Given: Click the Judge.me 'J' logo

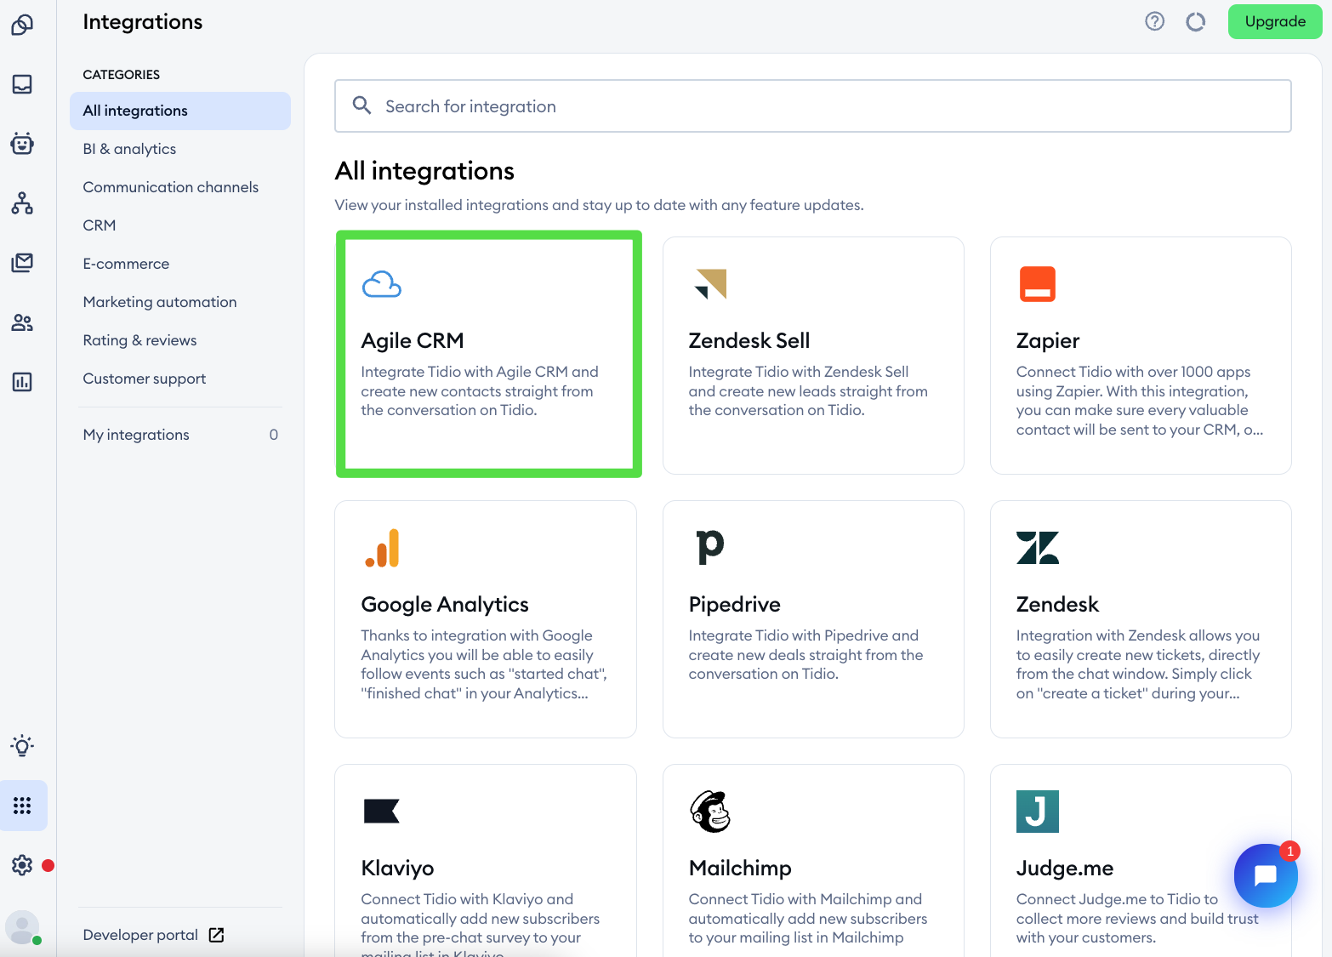Looking at the screenshot, I should tap(1038, 812).
